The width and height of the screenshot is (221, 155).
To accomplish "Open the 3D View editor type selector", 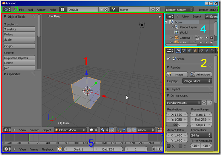I will pos(7,130).
